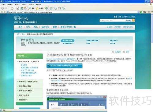Click the status bar 完毕 page icon

pyautogui.click(x=1, y=110)
